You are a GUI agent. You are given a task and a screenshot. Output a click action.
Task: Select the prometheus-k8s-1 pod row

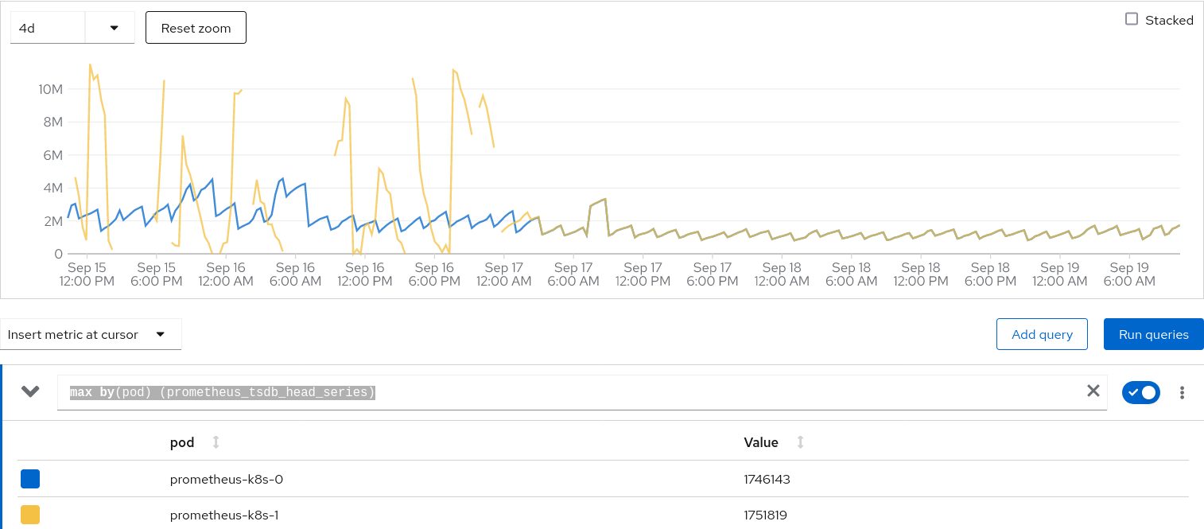(x=227, y=515)
